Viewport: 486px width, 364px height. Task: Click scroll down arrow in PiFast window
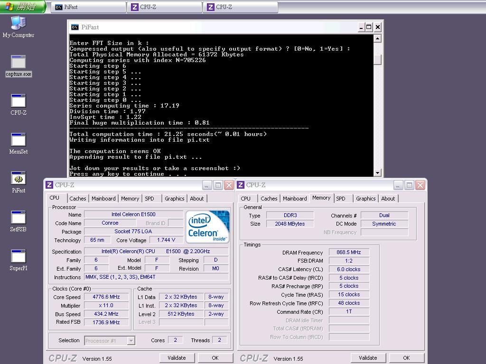pyautogui.click(x=377, y=173)
